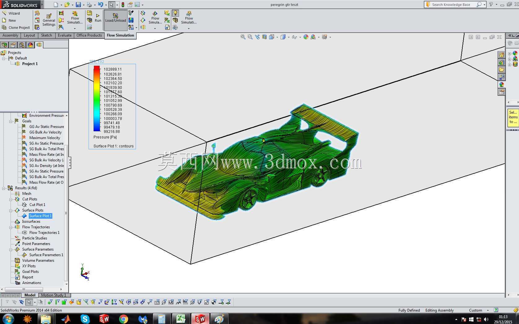Open Skype from the taskbar

coord(85,319)
